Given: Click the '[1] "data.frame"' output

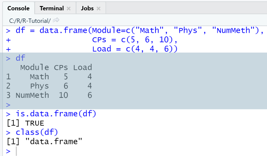Looking at the screenshot, I should pos(44,141).
